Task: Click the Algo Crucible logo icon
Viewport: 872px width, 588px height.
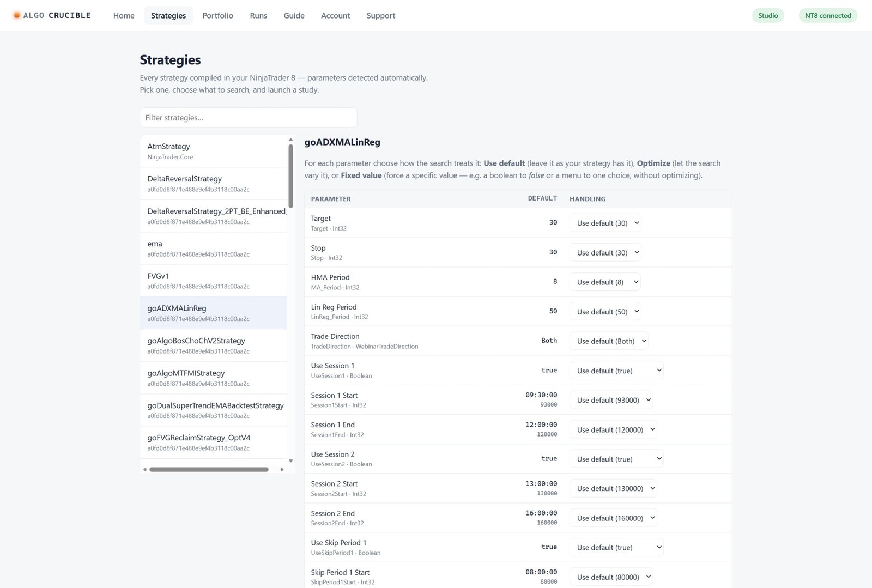Action: point(17,15)
